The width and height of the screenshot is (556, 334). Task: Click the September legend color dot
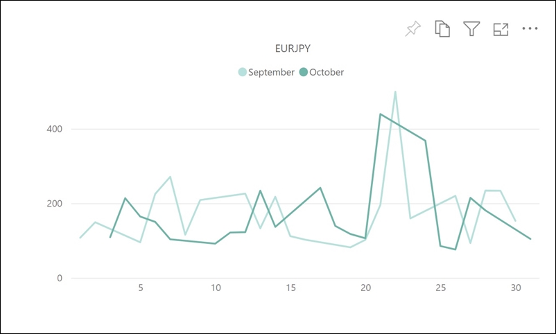(242, 72)
